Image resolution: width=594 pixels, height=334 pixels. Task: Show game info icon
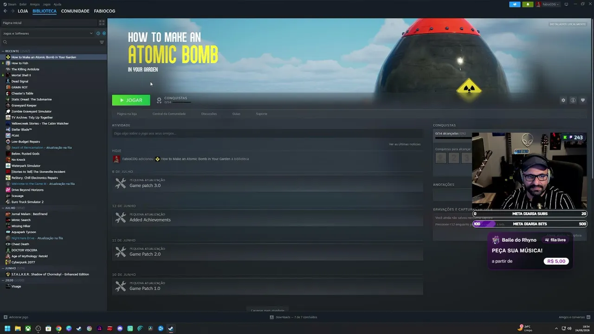573,100
